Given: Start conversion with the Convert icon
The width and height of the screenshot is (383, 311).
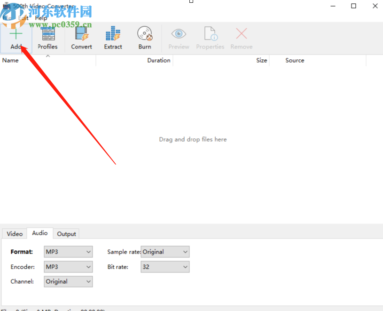Looking at the screenshot, I should [82, 33].
